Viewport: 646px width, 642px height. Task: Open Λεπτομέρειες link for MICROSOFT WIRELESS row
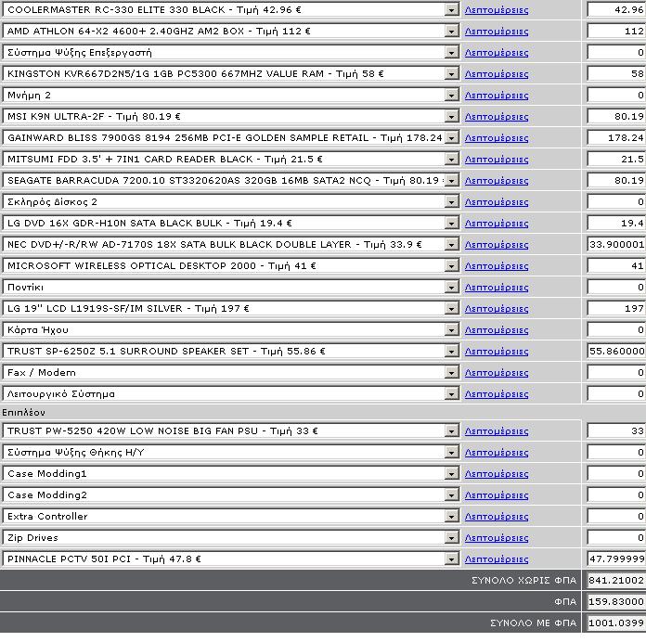(497, 266)
